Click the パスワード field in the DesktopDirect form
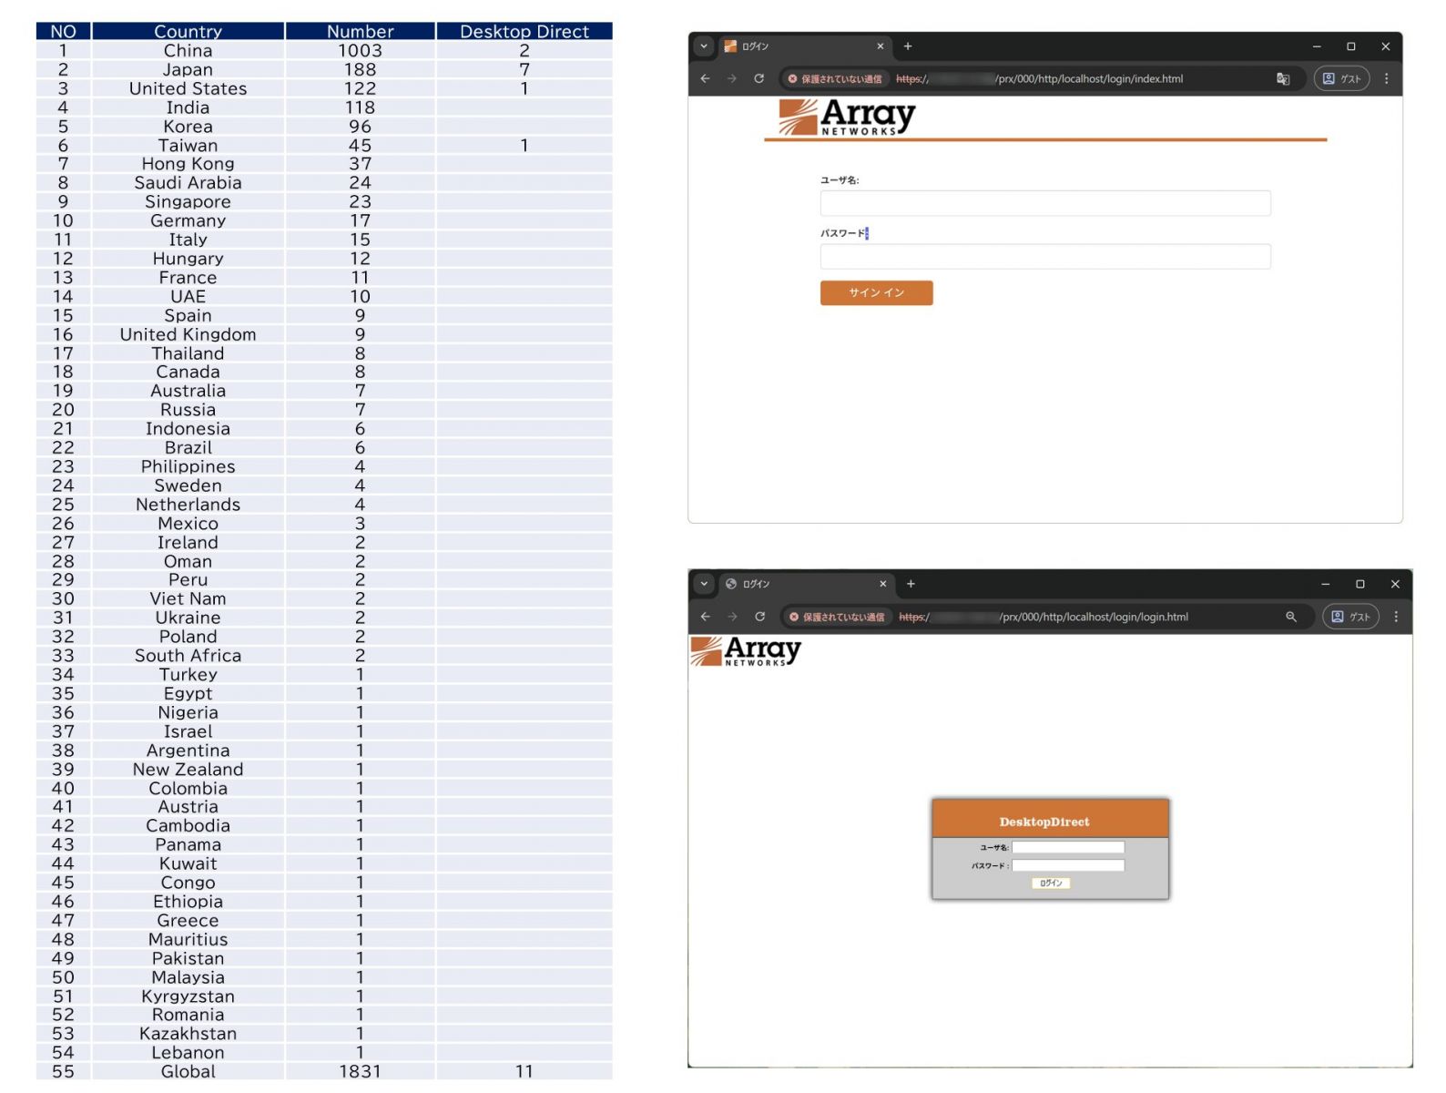Image resolution: width=1446 pixels, height=1093 pixels. coord(1068,865)
